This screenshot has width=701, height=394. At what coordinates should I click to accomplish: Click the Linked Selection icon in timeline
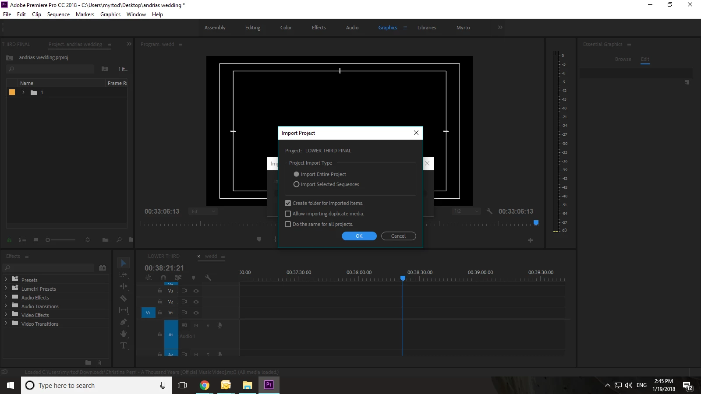pos(178,278)
